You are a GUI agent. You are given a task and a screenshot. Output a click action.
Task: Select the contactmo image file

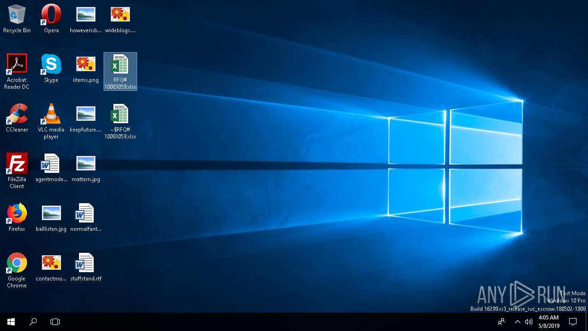(x=51, y=267)
